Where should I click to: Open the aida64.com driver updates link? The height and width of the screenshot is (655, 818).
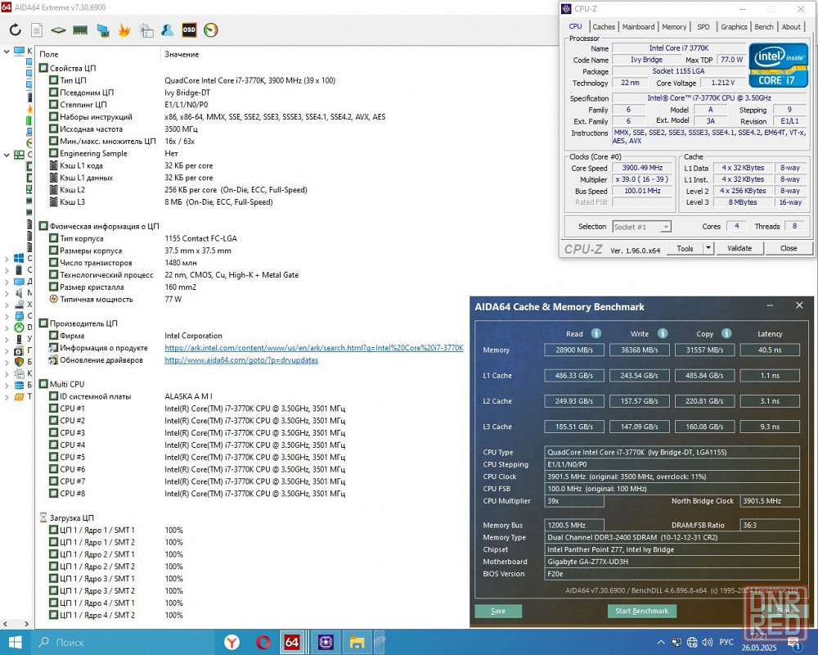241,360
